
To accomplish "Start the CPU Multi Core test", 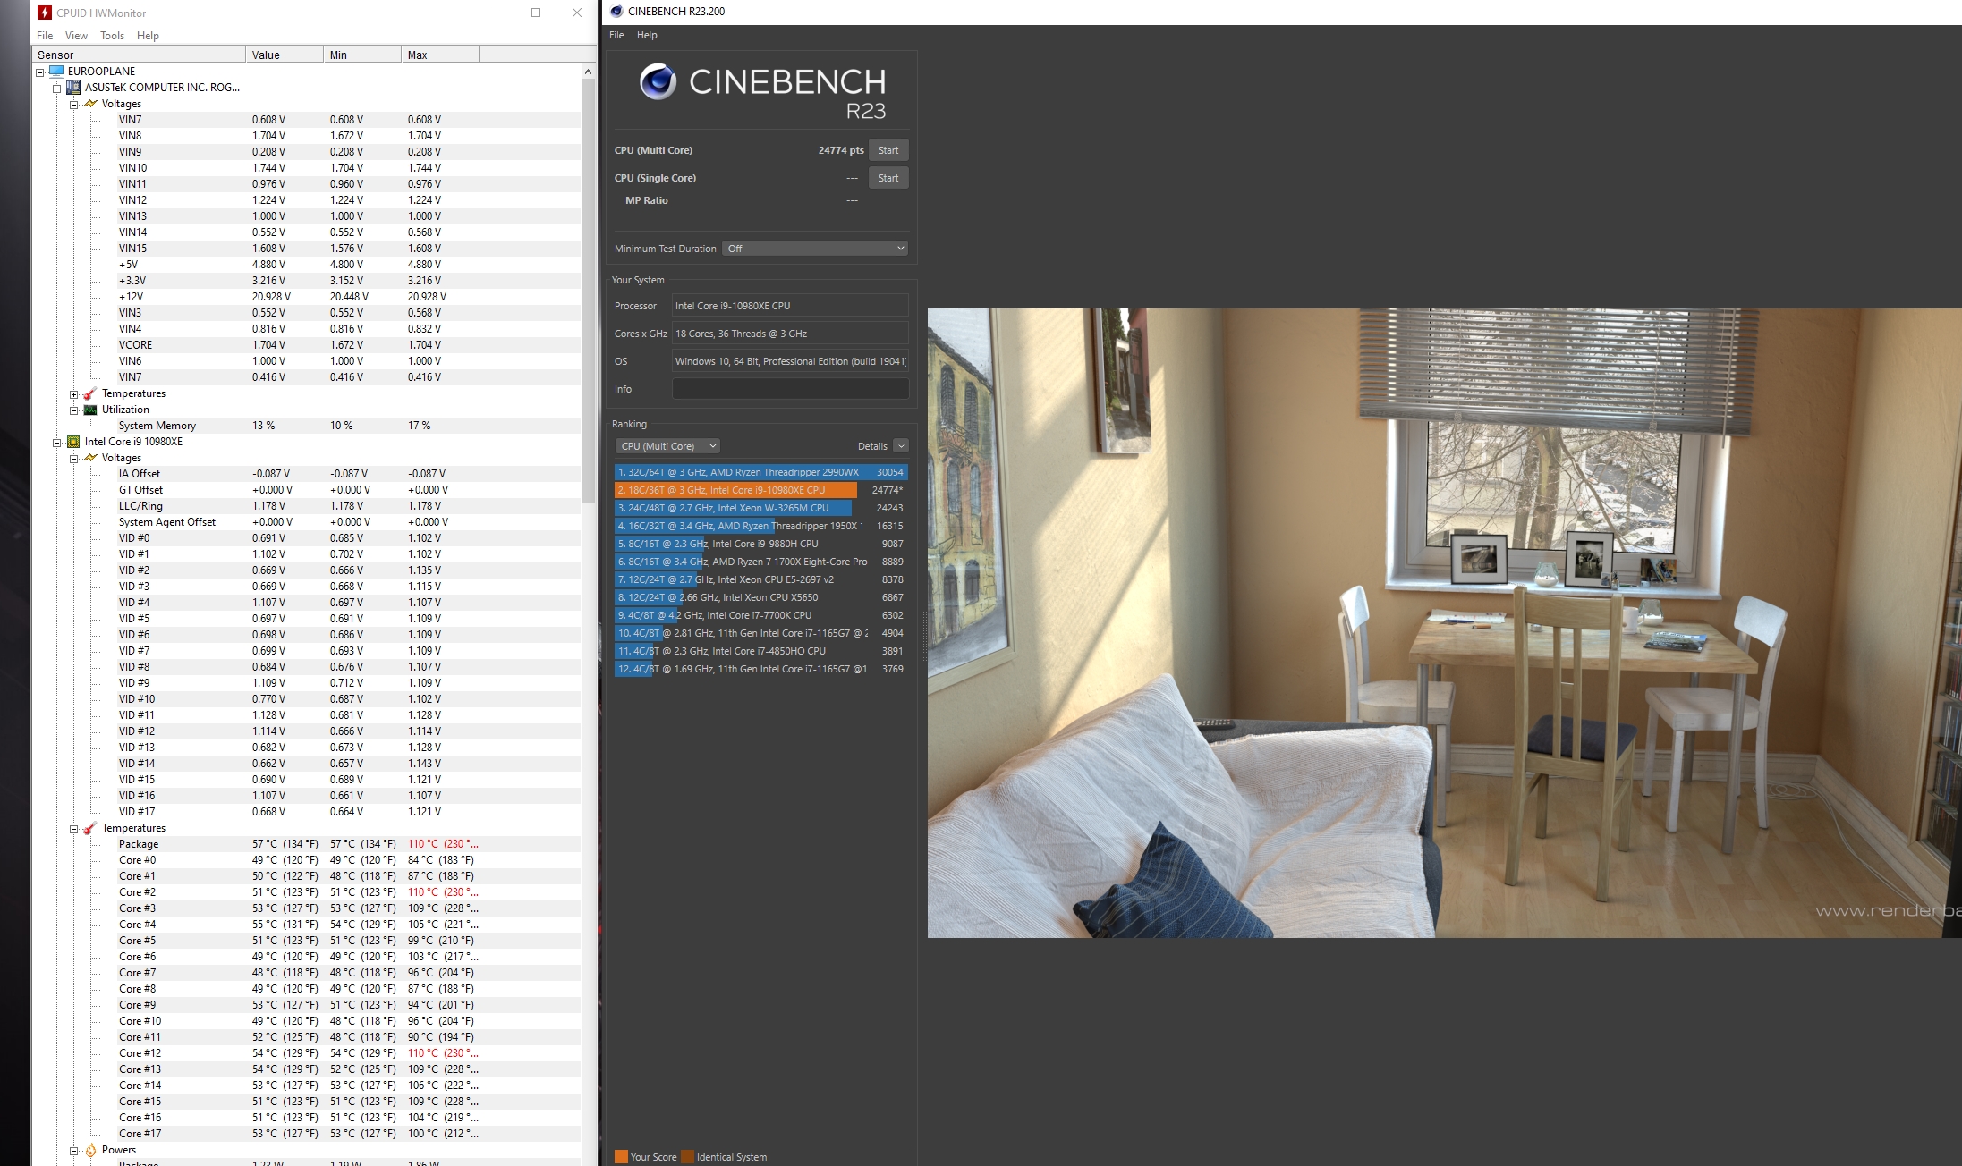I will click(888, 150).
